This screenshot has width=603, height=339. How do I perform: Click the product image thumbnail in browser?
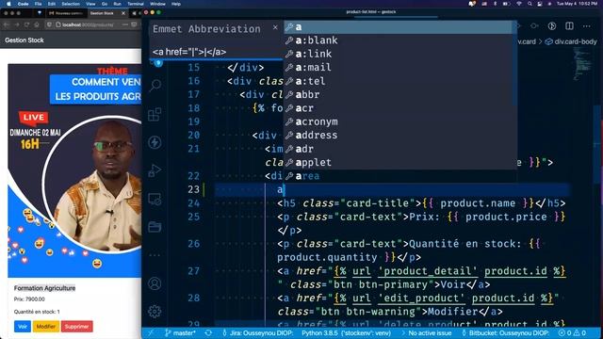tap(74, 170)
